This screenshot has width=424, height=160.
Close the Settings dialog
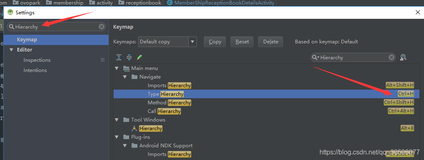click(x=417, y=12)
